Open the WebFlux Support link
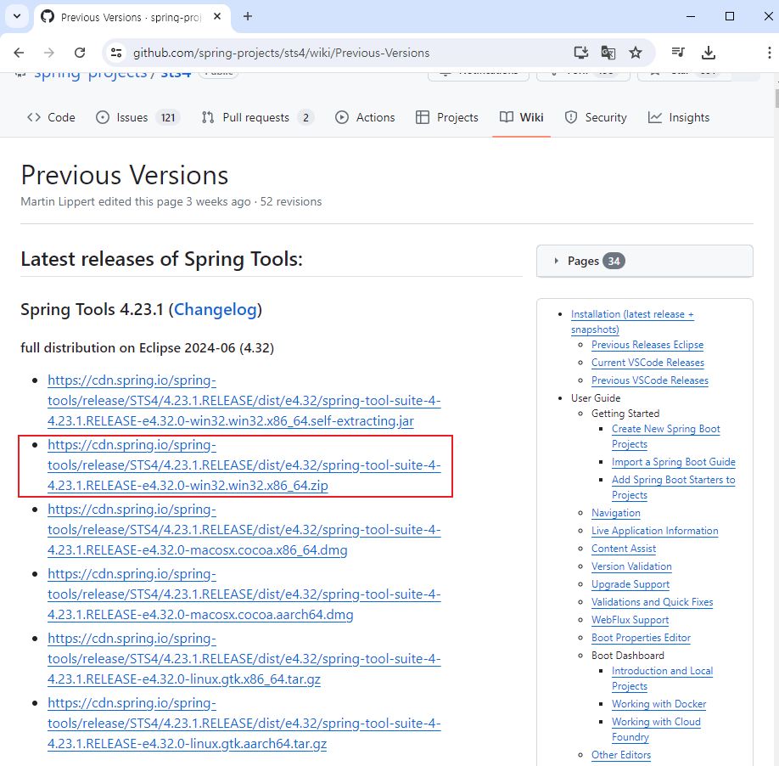Viewport: 779px width, 766px height. click(630, 620)
